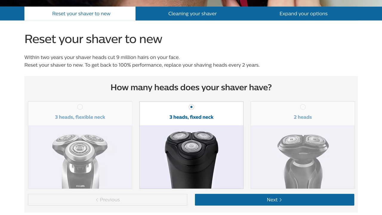Click the 'How many heads does your shaver have?' heading
This screenshot has height=215, width=382.
pos(191,87)
